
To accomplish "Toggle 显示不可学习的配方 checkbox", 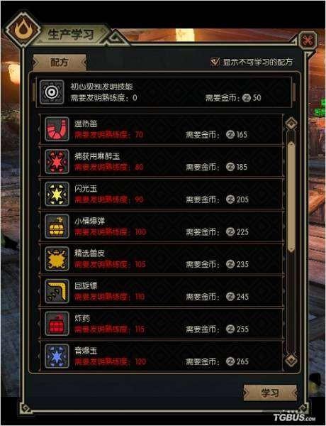I will point(215,62).
